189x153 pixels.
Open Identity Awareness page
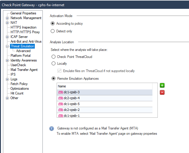pyautogui.click(x=24, y=60)
